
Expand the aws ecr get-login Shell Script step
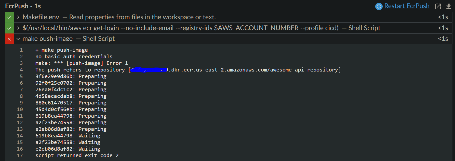(x=18, y=28)
